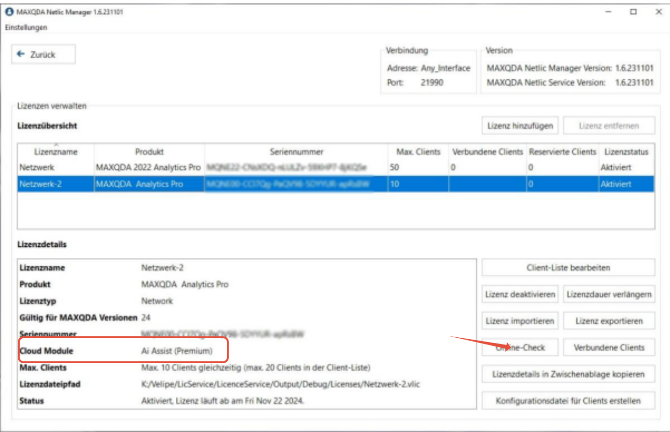Screen dimensions: 670x432
Task: Click Lizenz importieren button
Action: click(520, 321)
